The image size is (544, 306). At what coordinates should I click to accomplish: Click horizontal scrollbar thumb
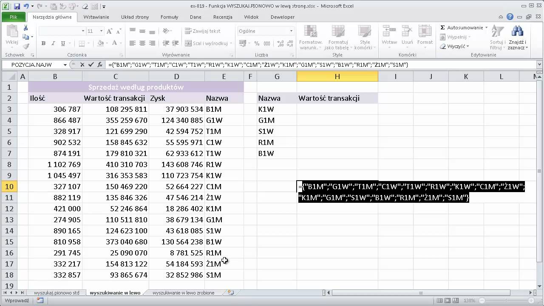coord(421,293)
